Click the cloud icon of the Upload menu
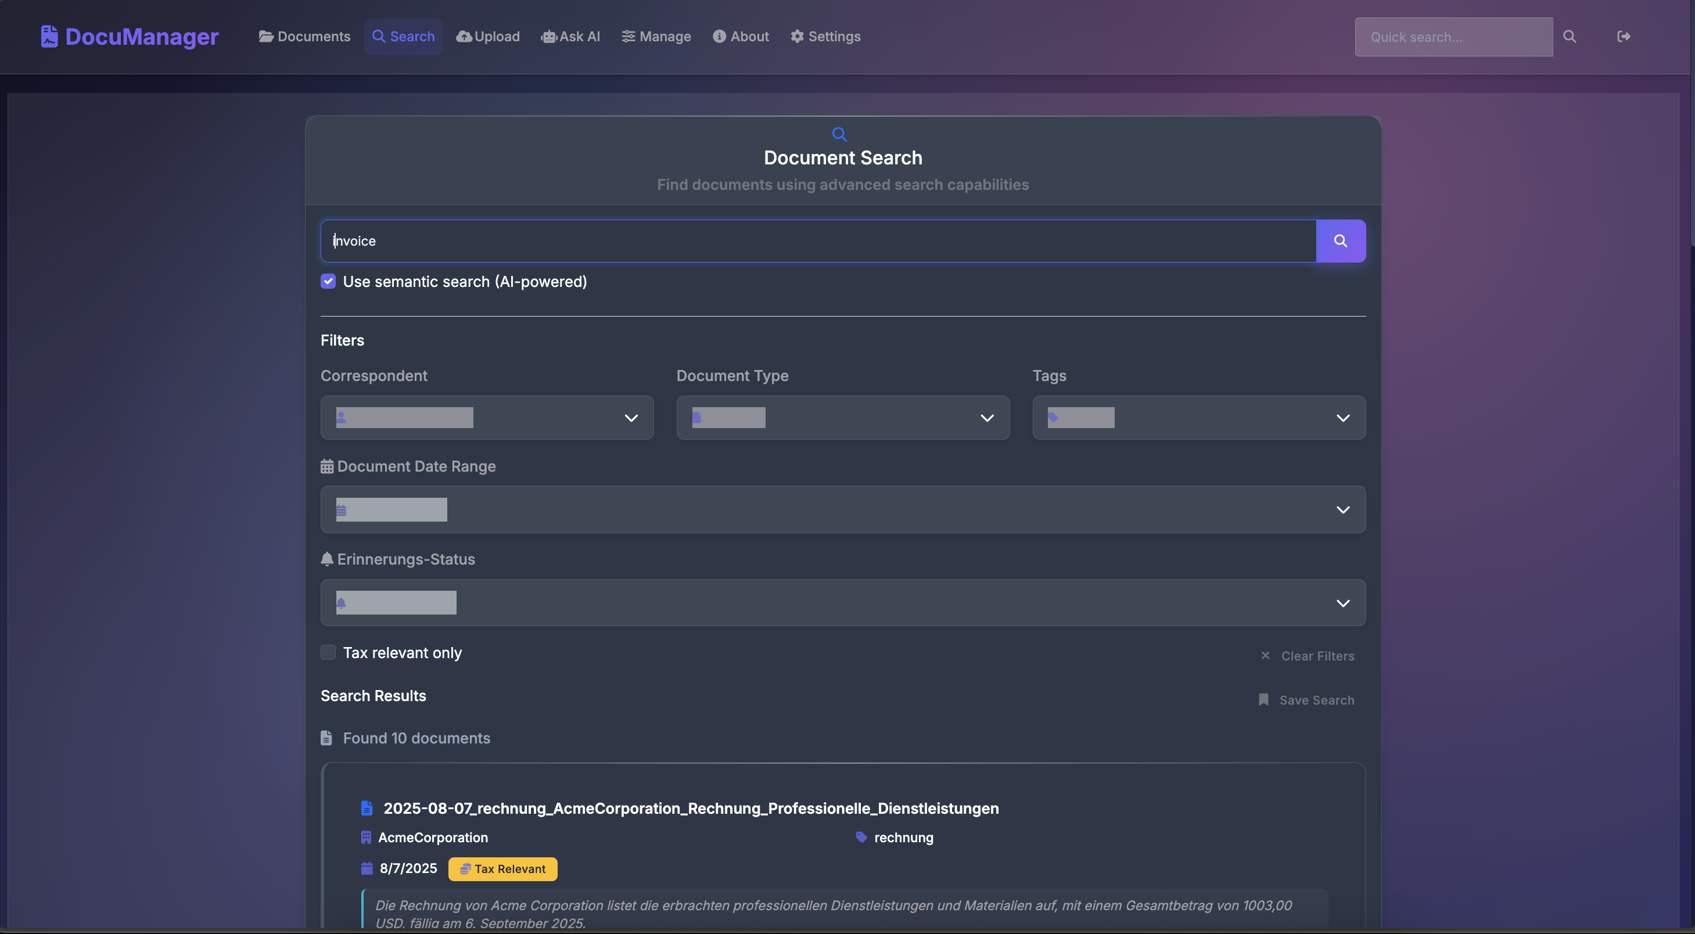 click(x=464, y=36)
